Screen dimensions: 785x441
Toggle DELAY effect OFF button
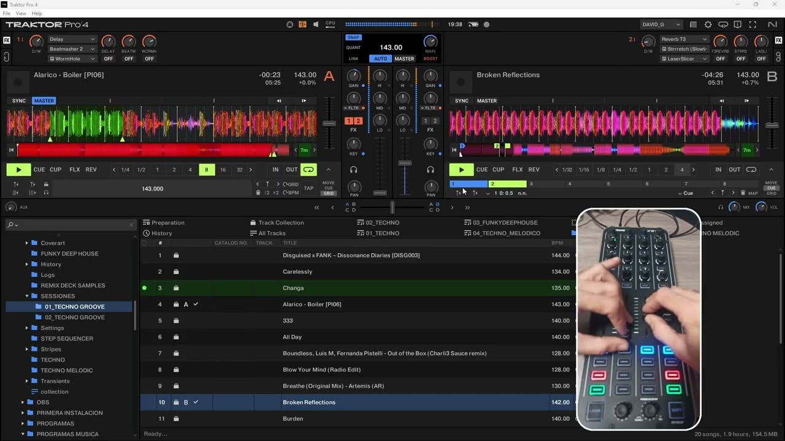pos(108,59)
